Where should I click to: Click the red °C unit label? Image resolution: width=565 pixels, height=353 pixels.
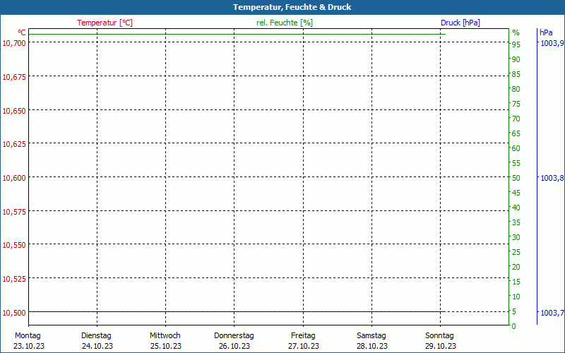pyautogui.click(x=22, y=32)
